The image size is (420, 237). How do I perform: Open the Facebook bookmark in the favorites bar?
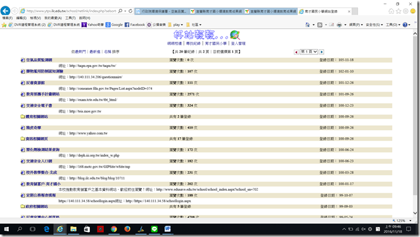(135, 25)
